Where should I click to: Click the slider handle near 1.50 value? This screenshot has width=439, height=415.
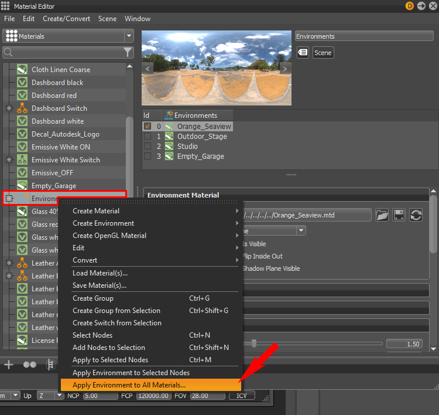click(253, 343)
